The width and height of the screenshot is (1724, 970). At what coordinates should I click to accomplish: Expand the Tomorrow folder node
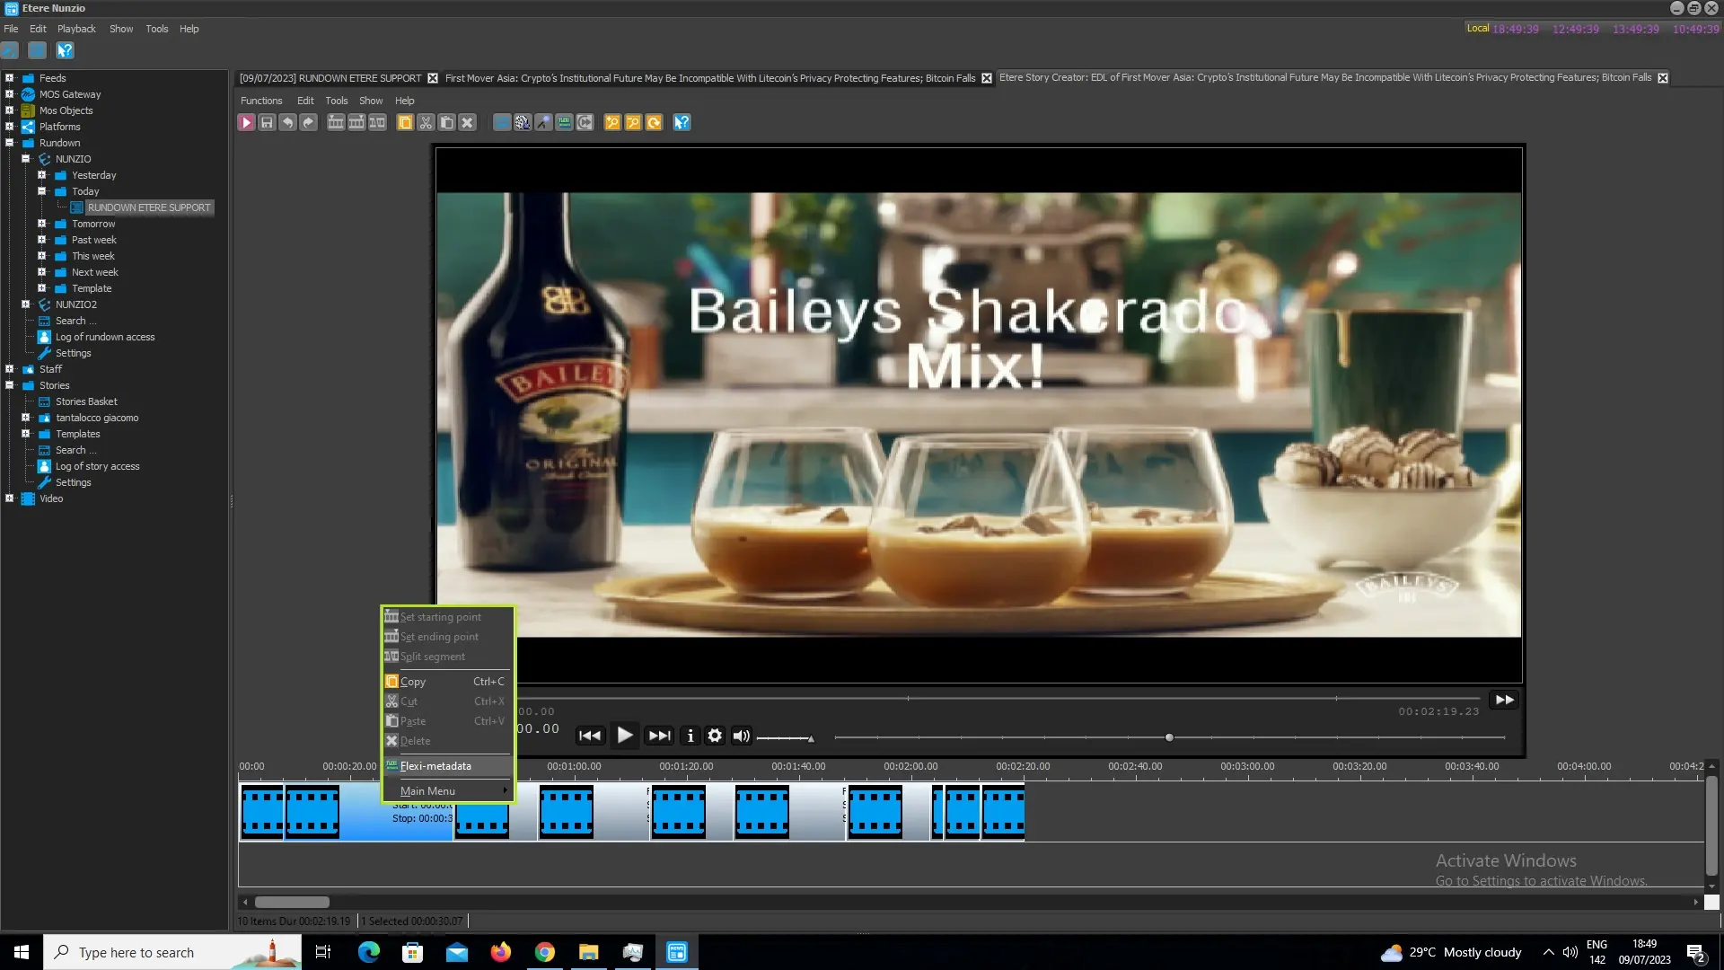tap(42, 224)
